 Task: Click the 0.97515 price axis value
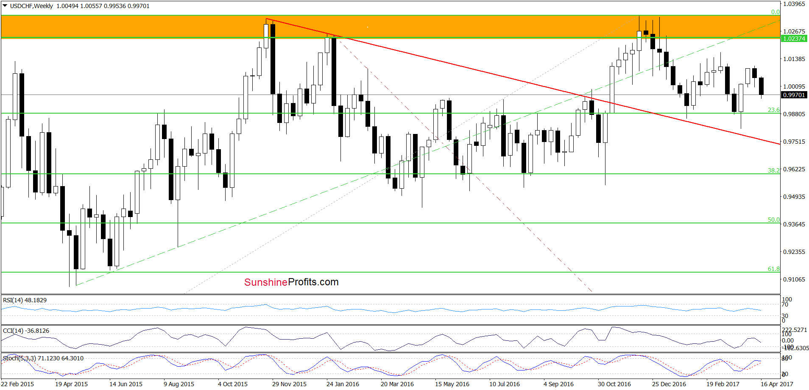794,142
